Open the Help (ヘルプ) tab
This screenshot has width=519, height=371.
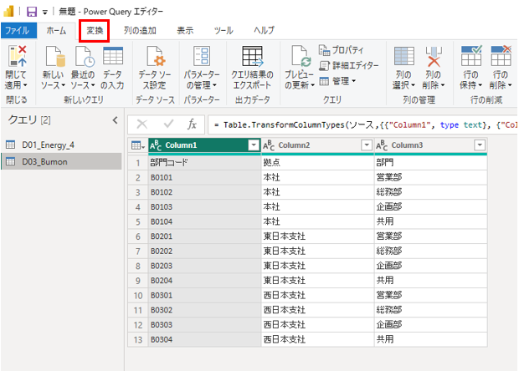(264, 31)
